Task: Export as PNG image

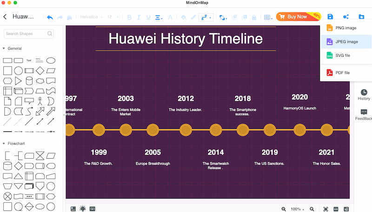Action: pos(346,28)
